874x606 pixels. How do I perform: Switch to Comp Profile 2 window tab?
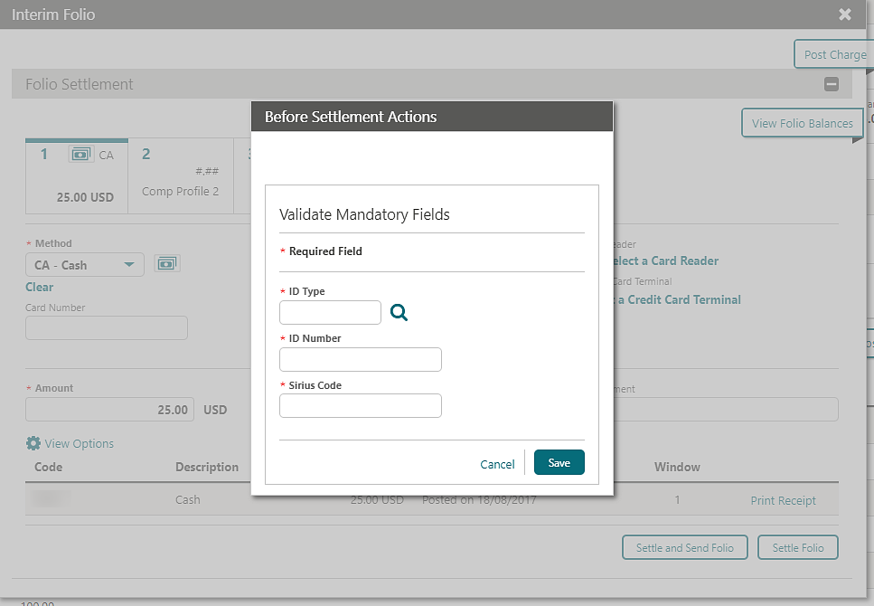pos(181,175)
